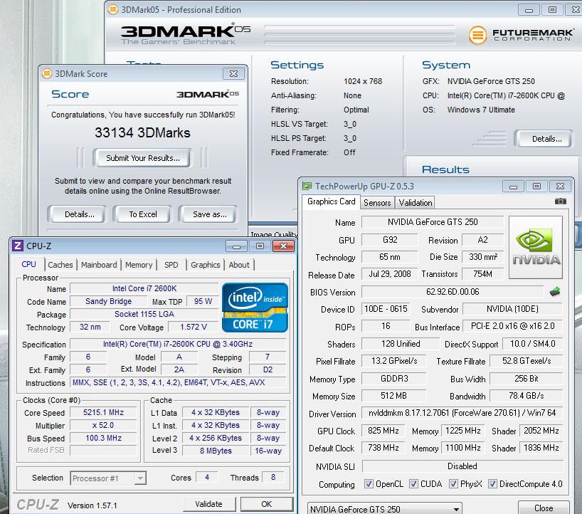Minimize the 3DMark05 main window
582x514 pixels.
pyautogui.click(x=529, y=10)
